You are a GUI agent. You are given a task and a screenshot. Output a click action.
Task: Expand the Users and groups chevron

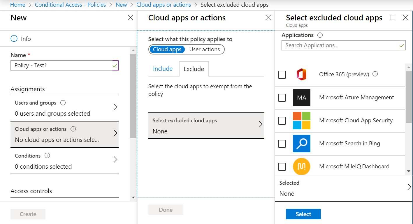tap(115, 107)
